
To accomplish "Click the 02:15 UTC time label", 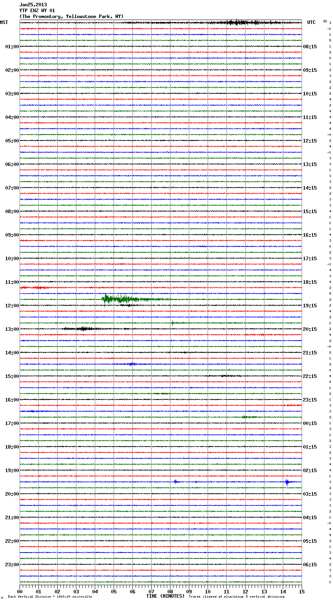I will (310, 471).
